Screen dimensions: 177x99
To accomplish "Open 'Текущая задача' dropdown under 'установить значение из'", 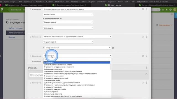I will [x=68, y=22].
